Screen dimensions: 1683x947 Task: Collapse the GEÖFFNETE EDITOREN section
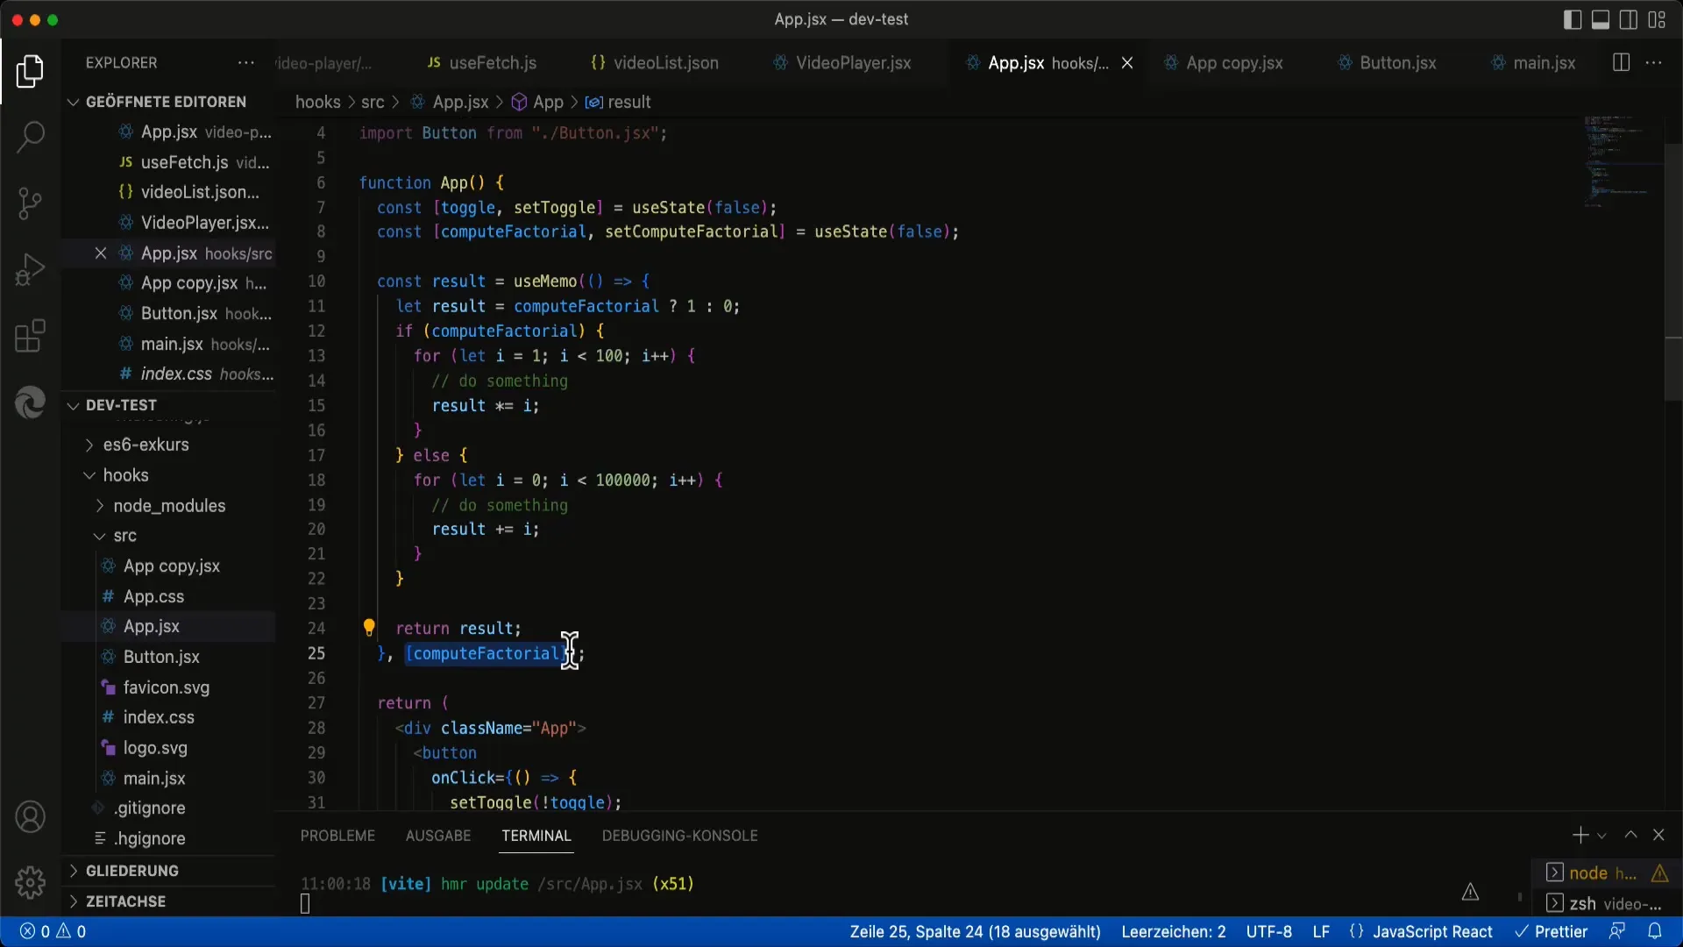tap(167, 102)
